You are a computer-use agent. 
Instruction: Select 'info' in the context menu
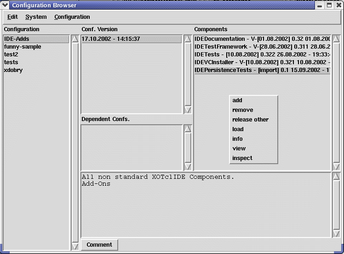pyautogui.click(x=237, y=139)
